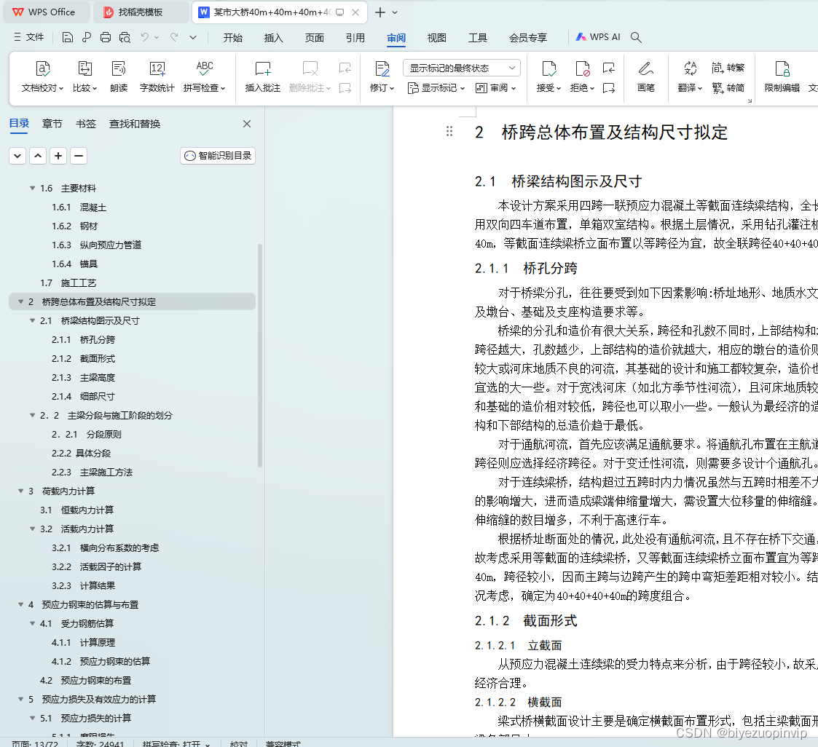818x747 pixels.
Task: Switch to the 开始 ribbon tab
Action: point(232,38)
